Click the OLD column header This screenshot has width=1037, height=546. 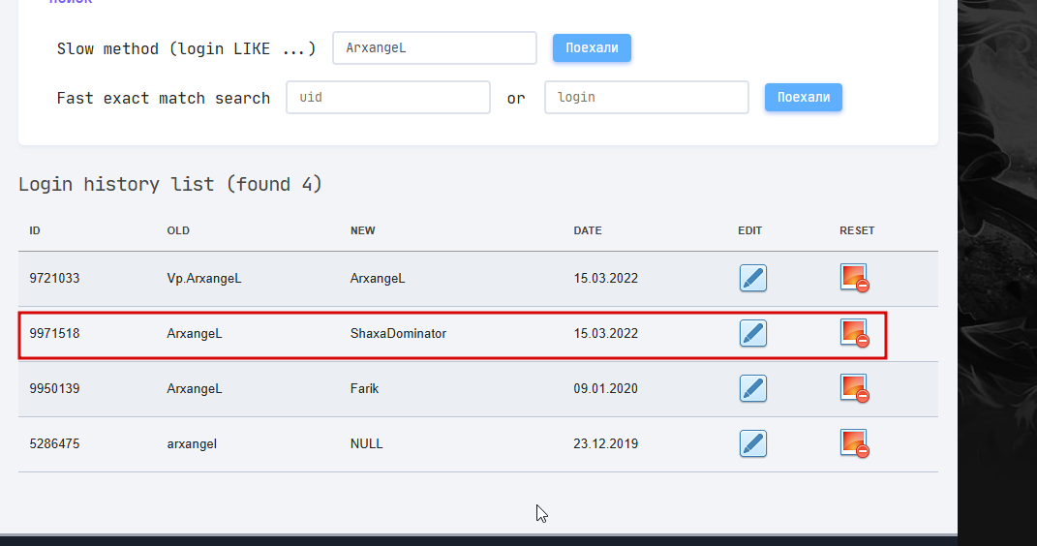coord(178,230)
